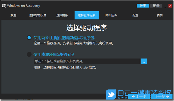Select radio for 使用本地的驱动程序包
Image resolution: width=174 pixels, height=101 pixels.
[29, 54]
